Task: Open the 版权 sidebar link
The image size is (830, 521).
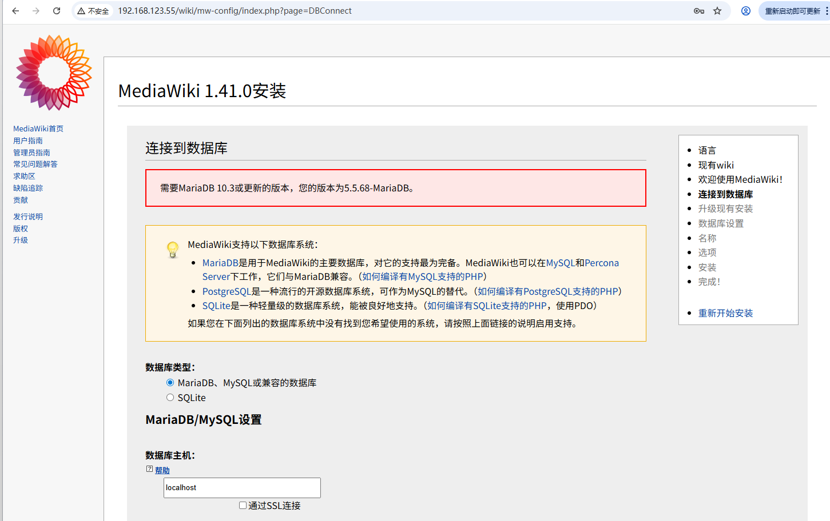Action: tap(21, 229)
